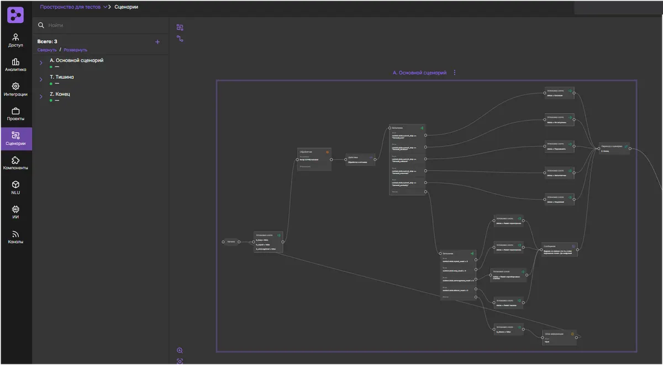Select the Переход в сценарий node

pos(614,148)
